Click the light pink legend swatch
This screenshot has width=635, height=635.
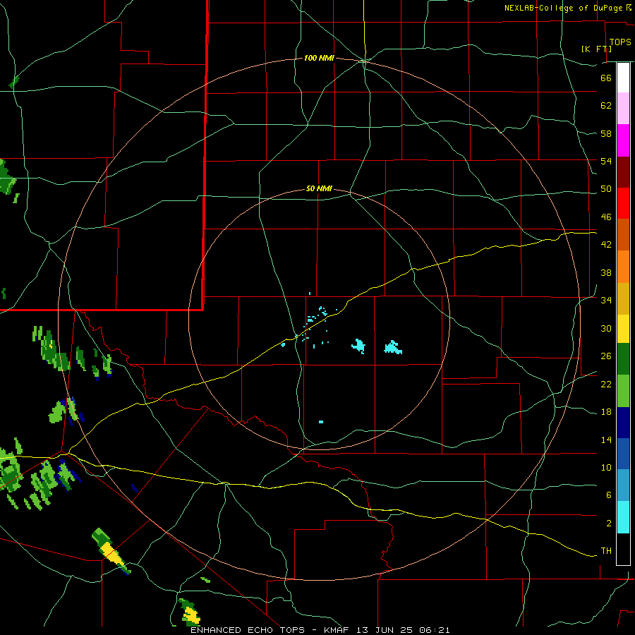click(x=623, y=109)
